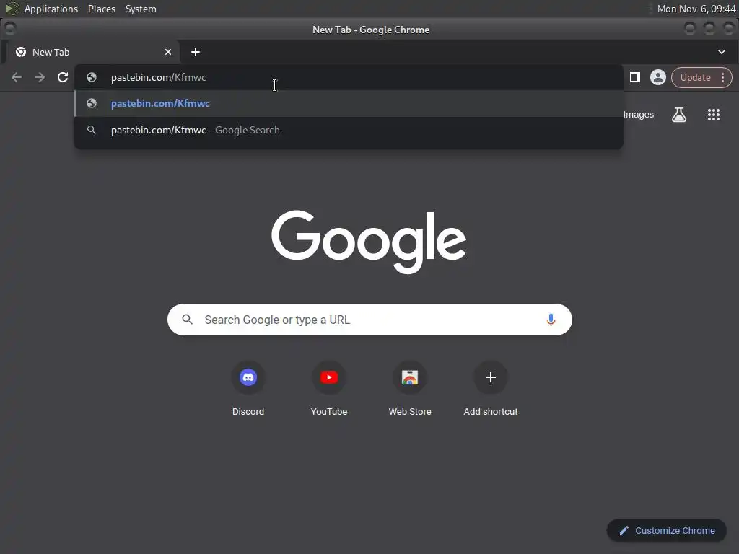Click the globe icon in suggestion row
Screen dimensions: 739x554
tap(92, 103)
